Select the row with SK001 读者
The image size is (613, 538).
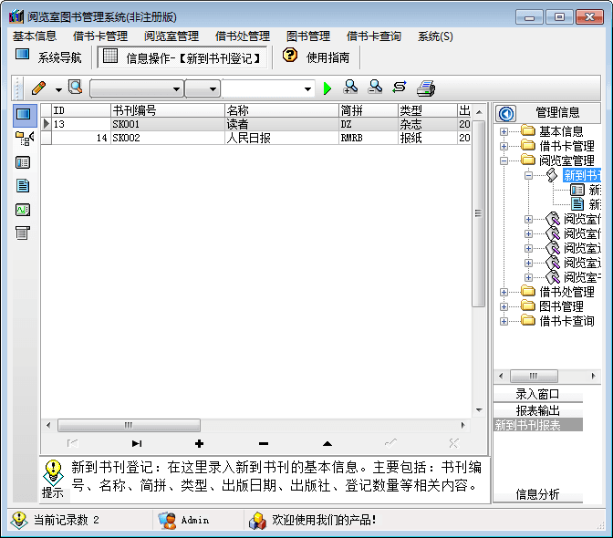tap(255, 124)
